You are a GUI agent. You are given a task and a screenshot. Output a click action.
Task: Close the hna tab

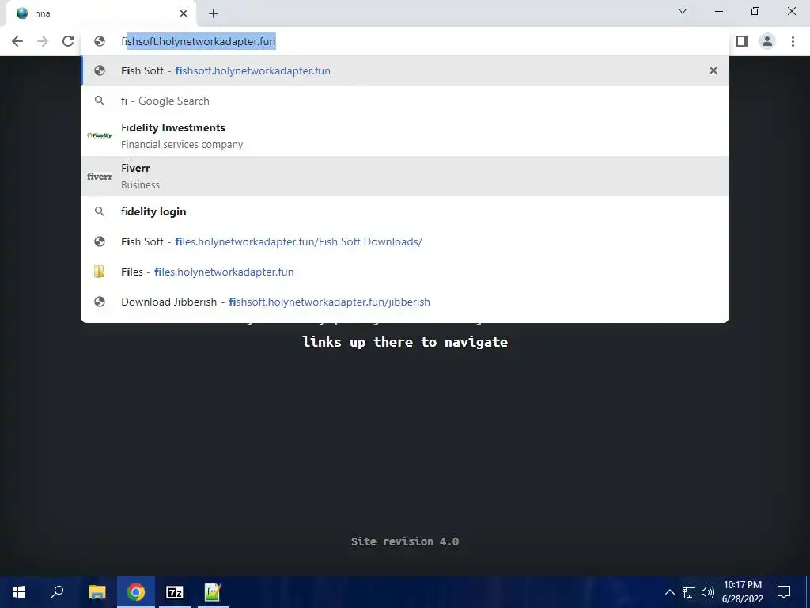tap(184, 13)
